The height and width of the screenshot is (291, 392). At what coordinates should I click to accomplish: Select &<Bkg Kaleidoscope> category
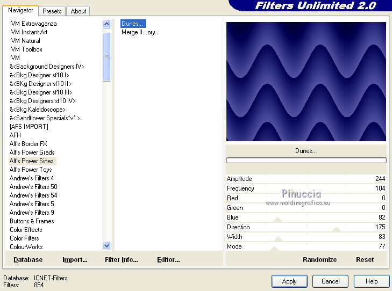pos(38,110)
